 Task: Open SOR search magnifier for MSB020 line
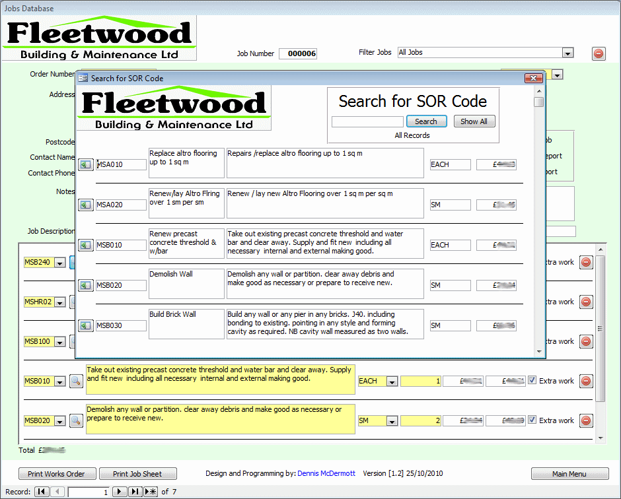point(76,420)
